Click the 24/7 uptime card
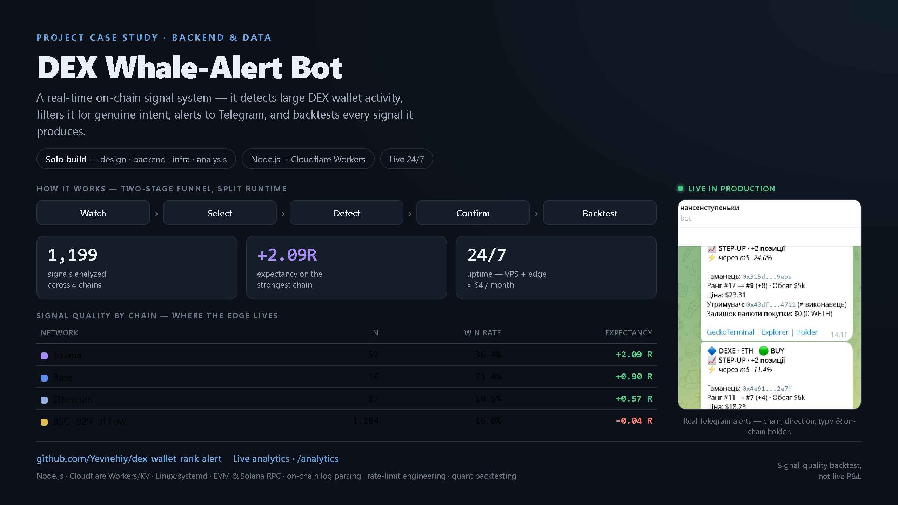898x505 pixels. (556, 268)
